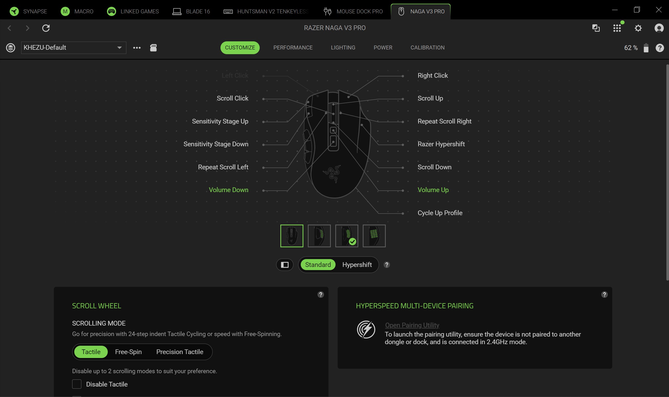Check the Disable Tactile checkbox
This screenshot has width=669, height=397.
pyautogui.click(x=77, y=384)
